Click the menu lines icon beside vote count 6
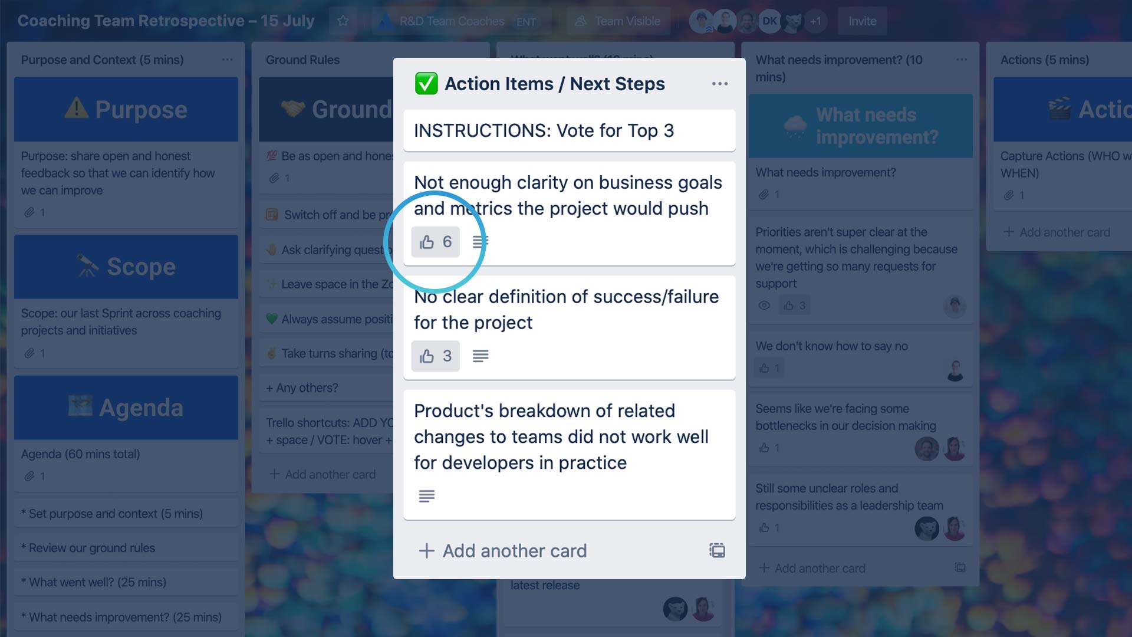 click(x=480, y=241)
